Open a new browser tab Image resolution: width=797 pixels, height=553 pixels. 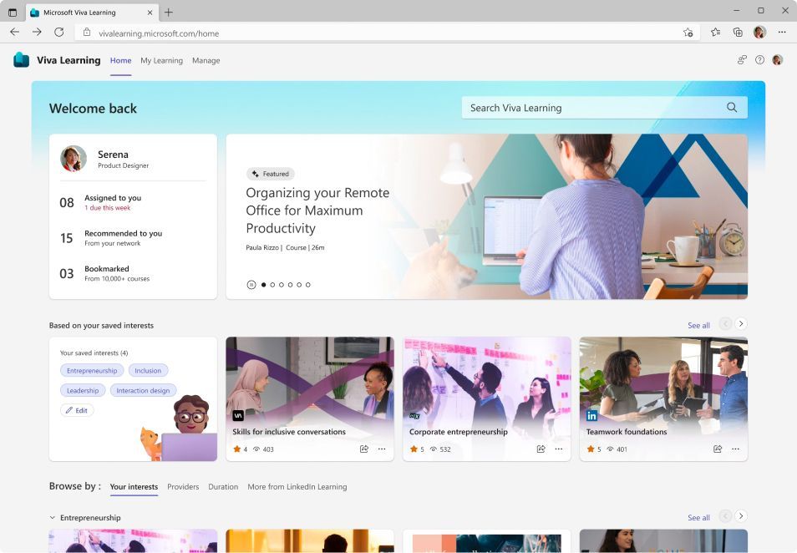[x=169, y=13]
